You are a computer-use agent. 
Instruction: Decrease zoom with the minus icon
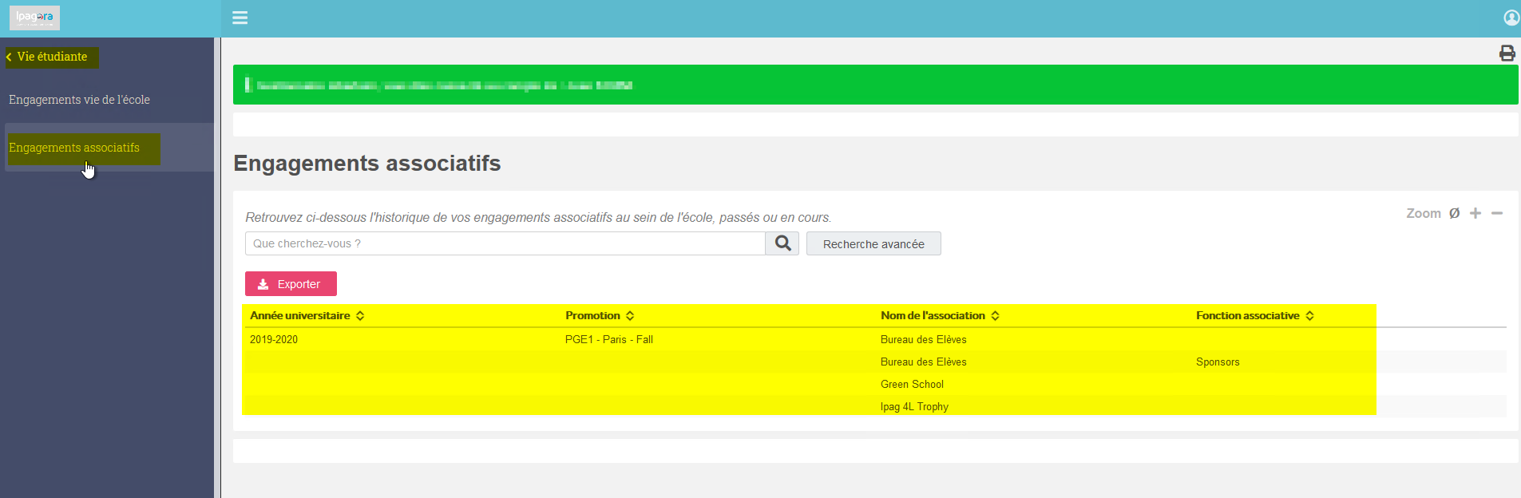pyautogui.click(x=1497, y=213)
